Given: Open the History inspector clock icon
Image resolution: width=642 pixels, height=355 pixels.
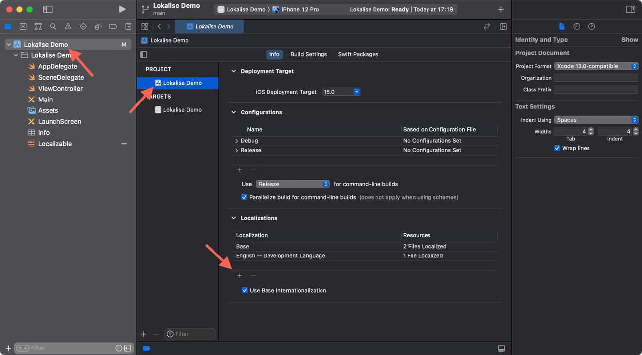Looking at the screenshot, I should (576, 26).
